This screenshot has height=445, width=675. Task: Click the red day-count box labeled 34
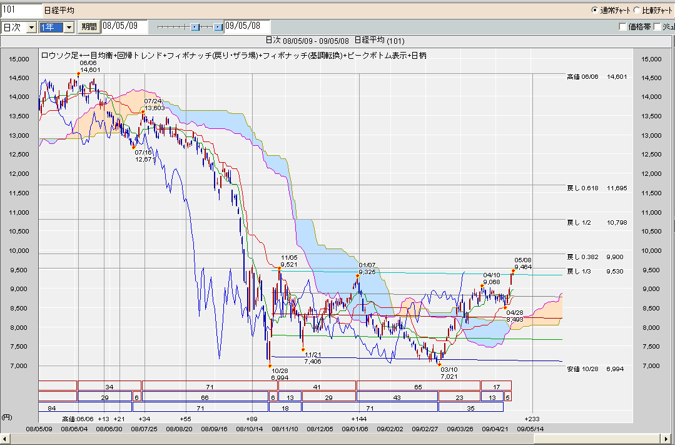click(x=109, y=386)
